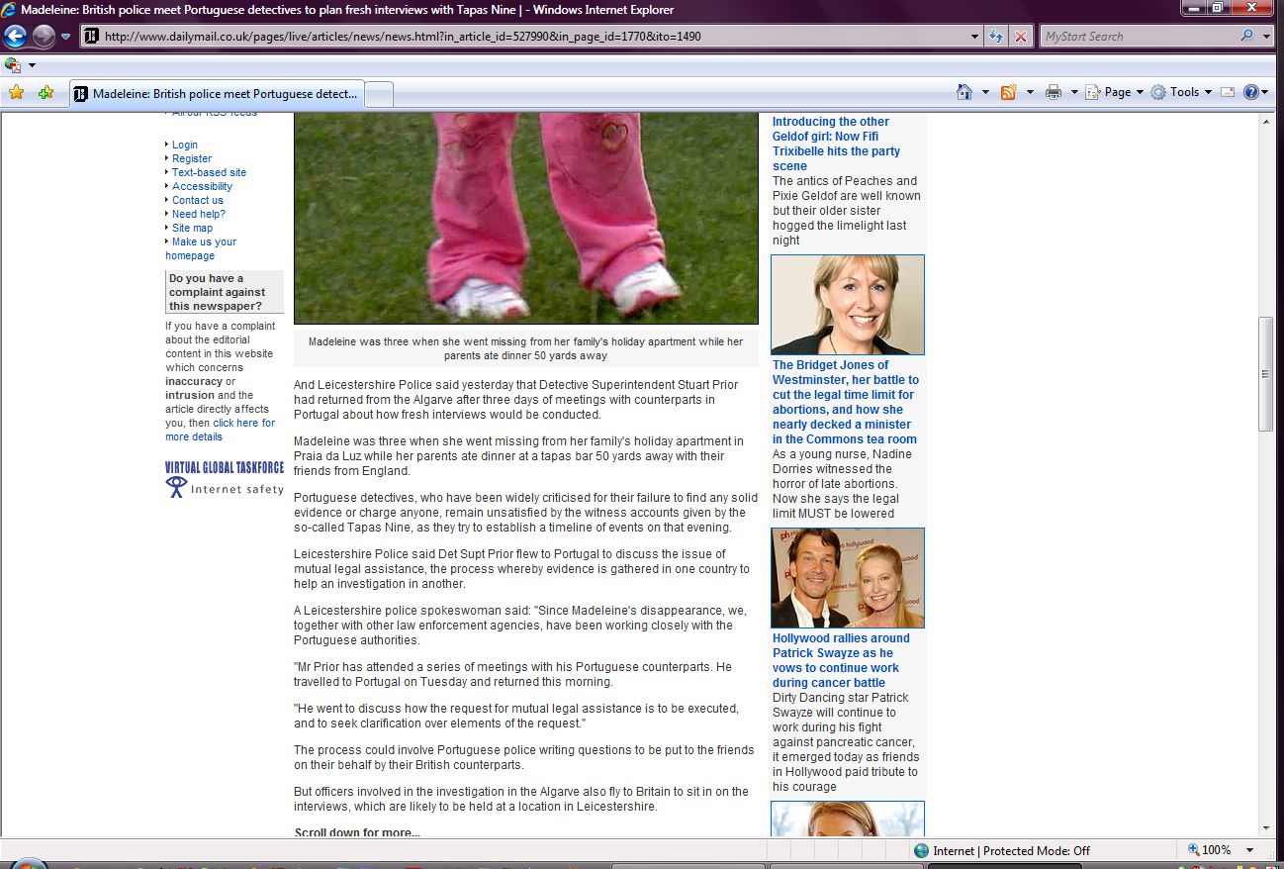Open the Tools dropdown menu
This screenshot has height=869, width=1284.
(1182, 92)
